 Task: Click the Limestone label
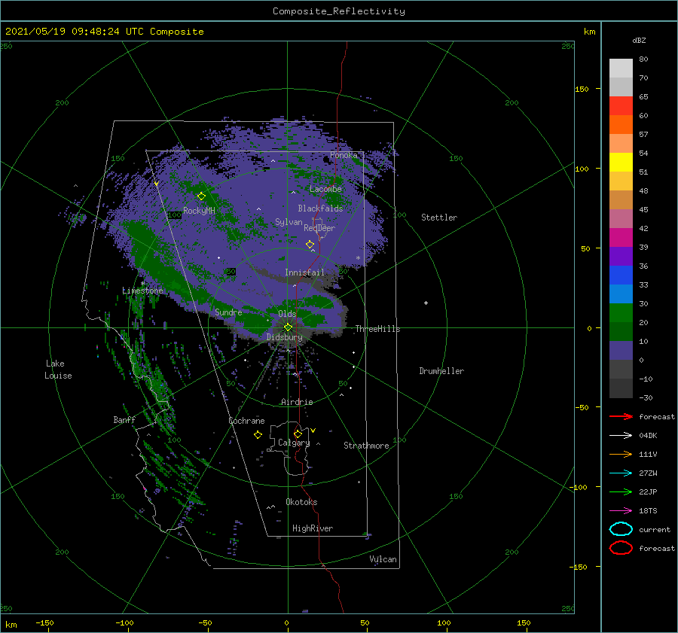[x=142, y=291]
